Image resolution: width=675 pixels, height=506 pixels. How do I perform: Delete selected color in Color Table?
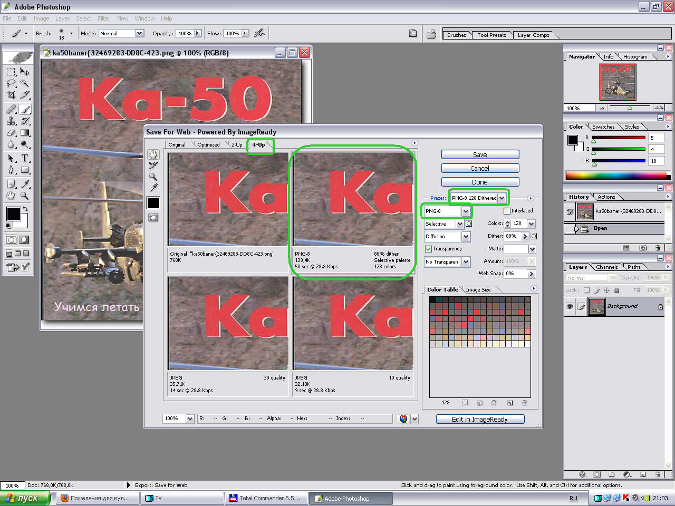[x=524, y=403]
